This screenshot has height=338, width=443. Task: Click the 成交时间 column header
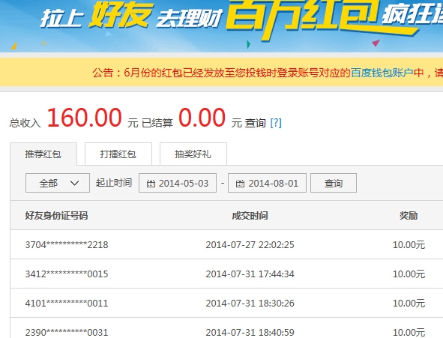pos(250,216)
